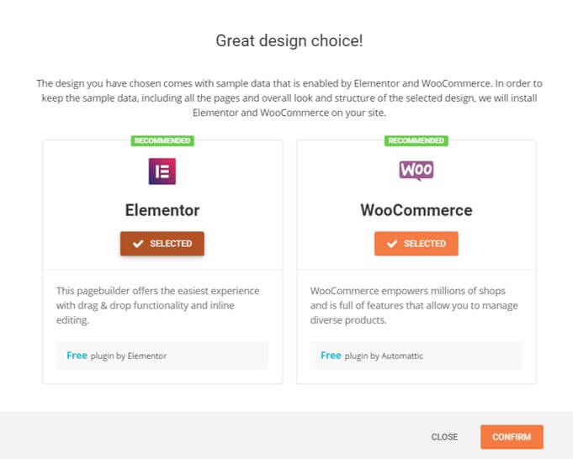Click the 'plugin by Automattic' text
The image size is (573, 459).
click(x=384, y=356)
